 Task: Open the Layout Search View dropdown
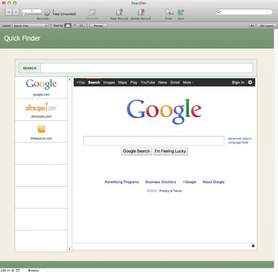coord(30,26)
